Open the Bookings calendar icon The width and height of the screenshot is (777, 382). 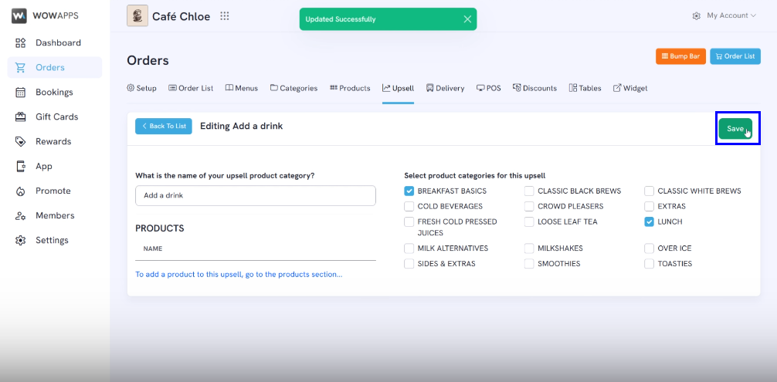[20, 93]
